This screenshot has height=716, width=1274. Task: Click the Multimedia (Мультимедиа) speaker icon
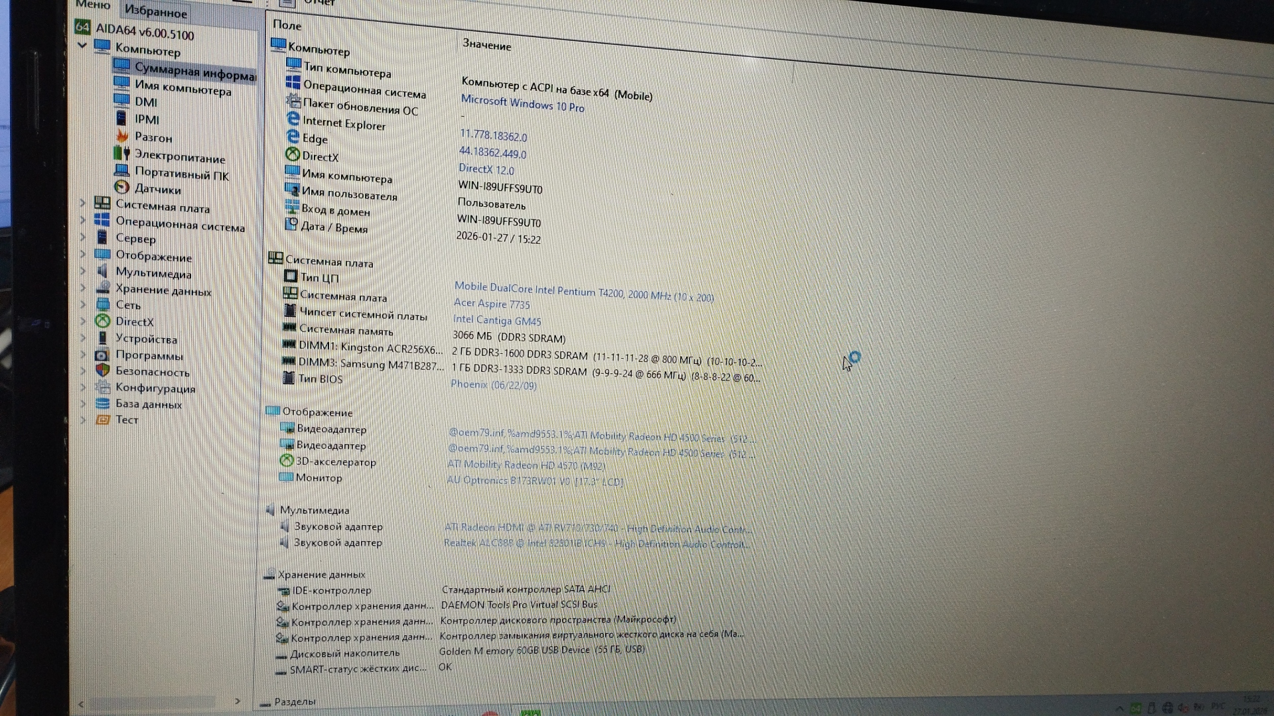pyautogui.click(x=102, y=271)
